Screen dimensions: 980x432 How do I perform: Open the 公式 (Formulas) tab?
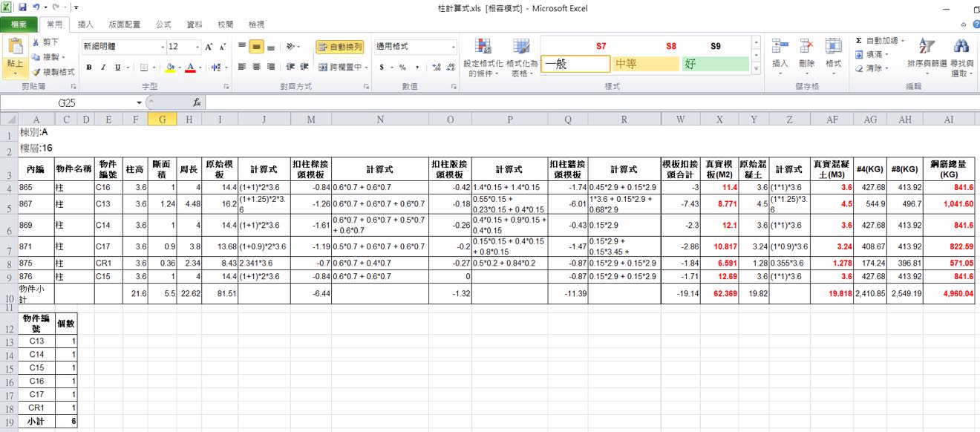[x=163, y=24]
